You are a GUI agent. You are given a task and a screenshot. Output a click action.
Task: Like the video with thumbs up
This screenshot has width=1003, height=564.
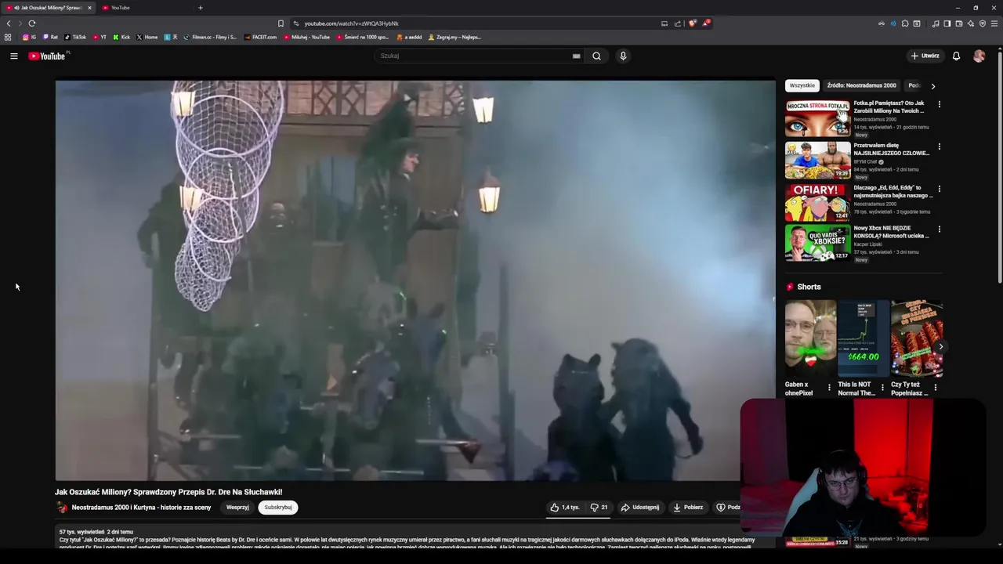coord(565,508)
